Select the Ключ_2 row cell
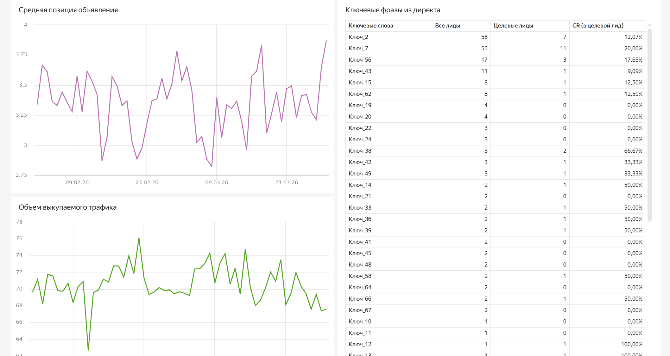The width and height of the screenshot is (670, 356). 358,37
